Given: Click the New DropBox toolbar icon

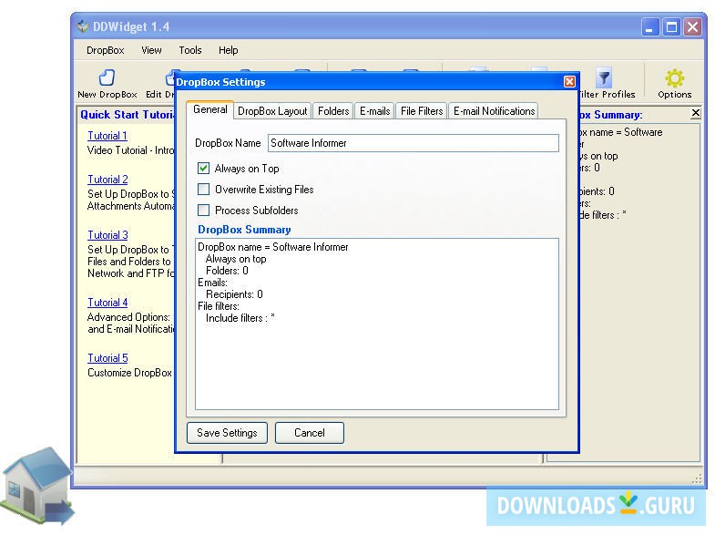Looking at the screenshot, I should 107,77.
